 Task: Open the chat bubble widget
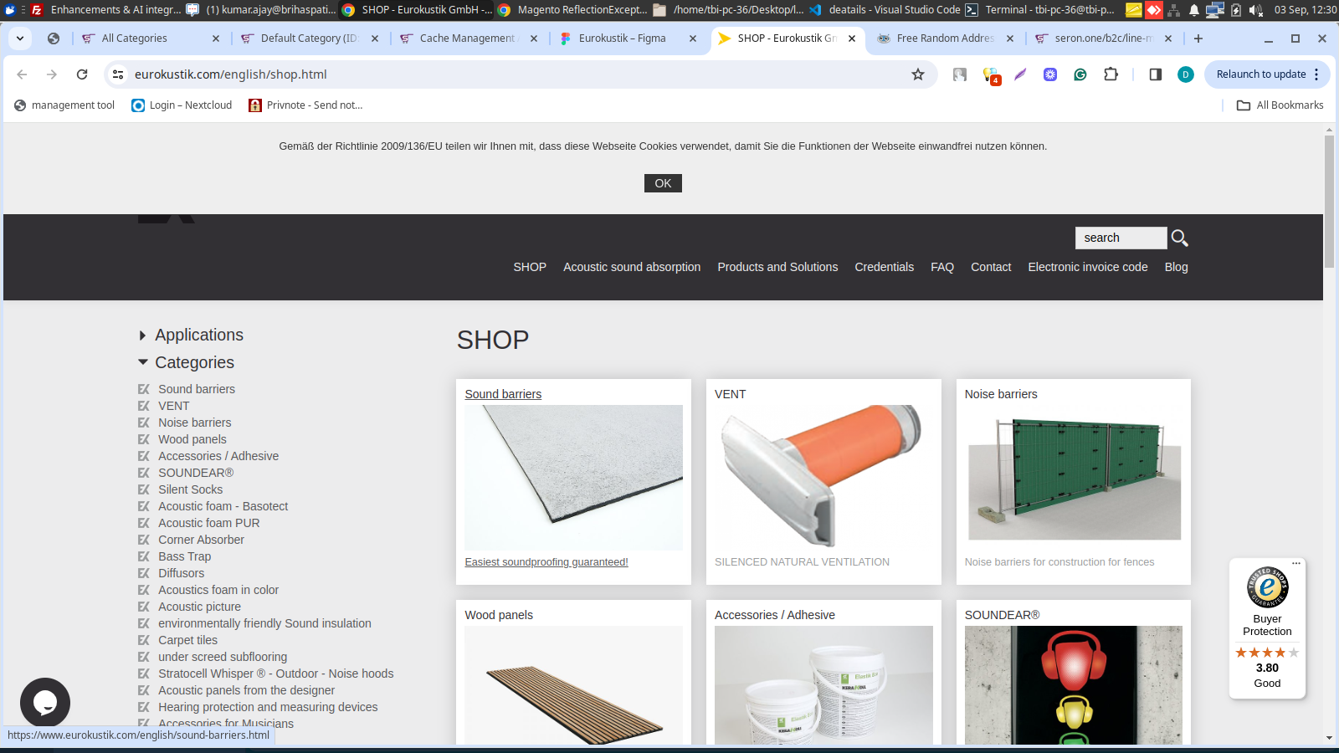coord(45,702)
